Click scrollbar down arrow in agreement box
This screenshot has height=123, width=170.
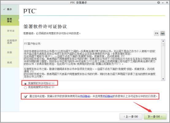point(163,79)
